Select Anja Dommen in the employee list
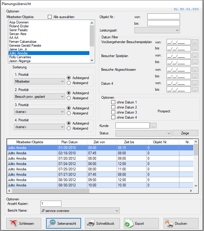Viewport: 204px width, 231px height. pos(49,22)
